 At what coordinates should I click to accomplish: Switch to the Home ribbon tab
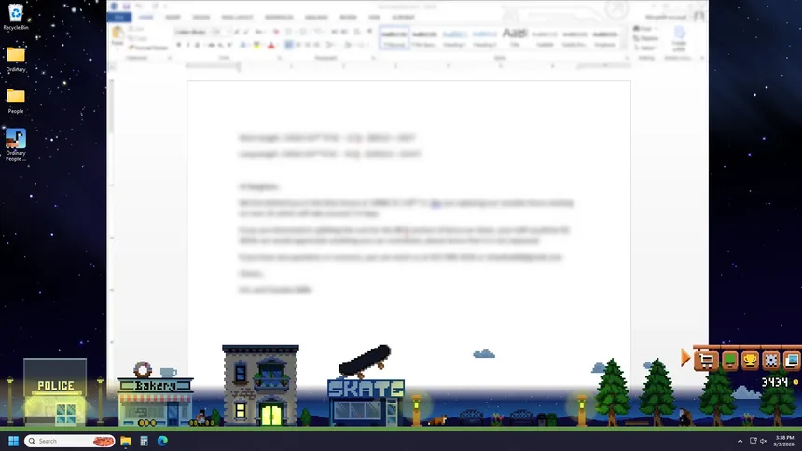click(145, 17)
